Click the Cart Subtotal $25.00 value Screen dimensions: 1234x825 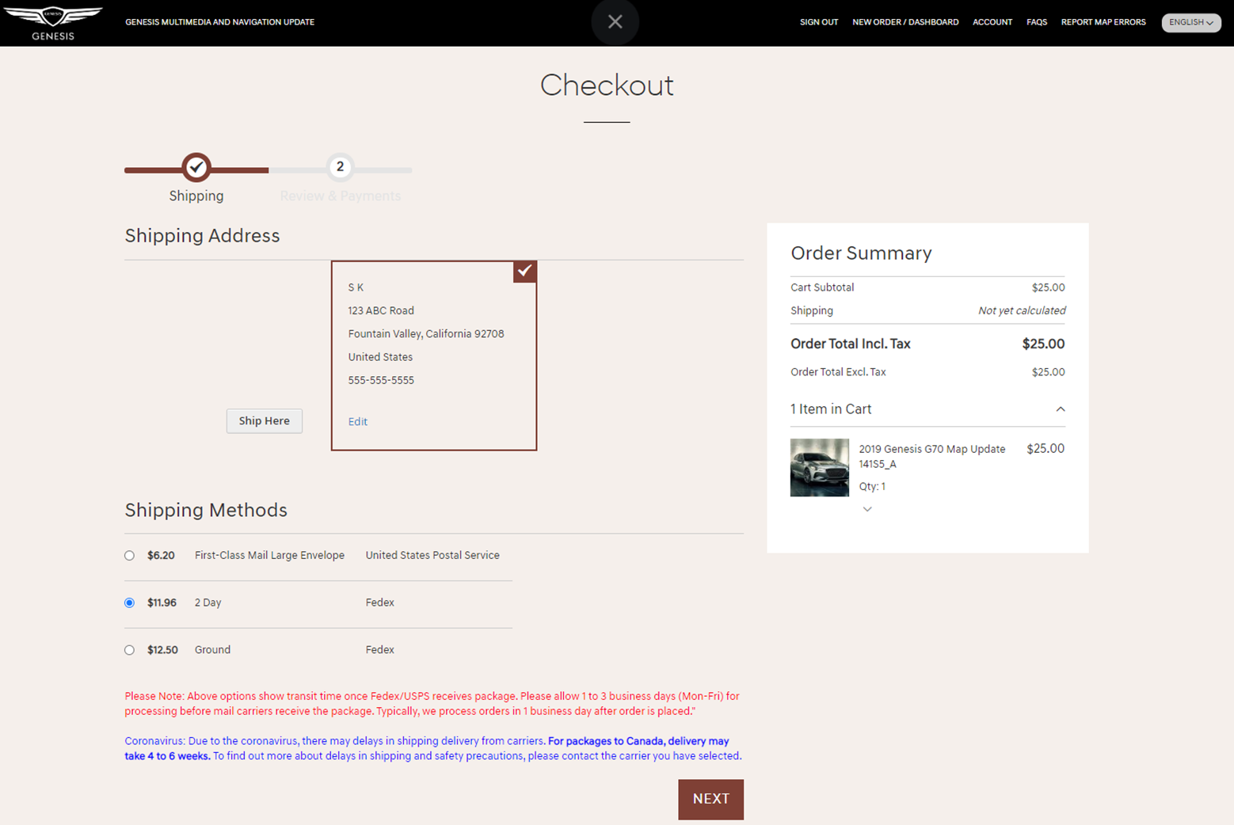(x=1048, y=288)
